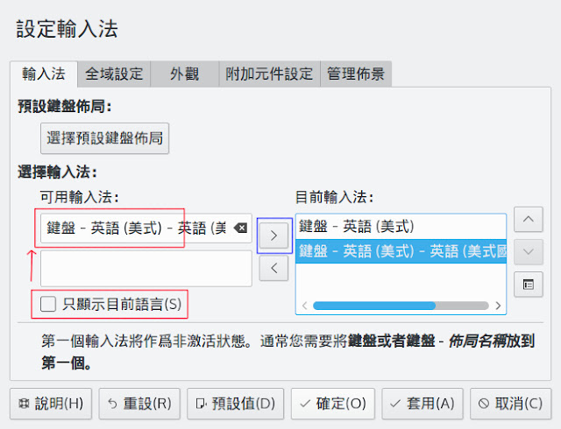Screen dimensions: 561x429
Task: Switch to 附加元件設定 tab
Action: (x=269, y=74)
